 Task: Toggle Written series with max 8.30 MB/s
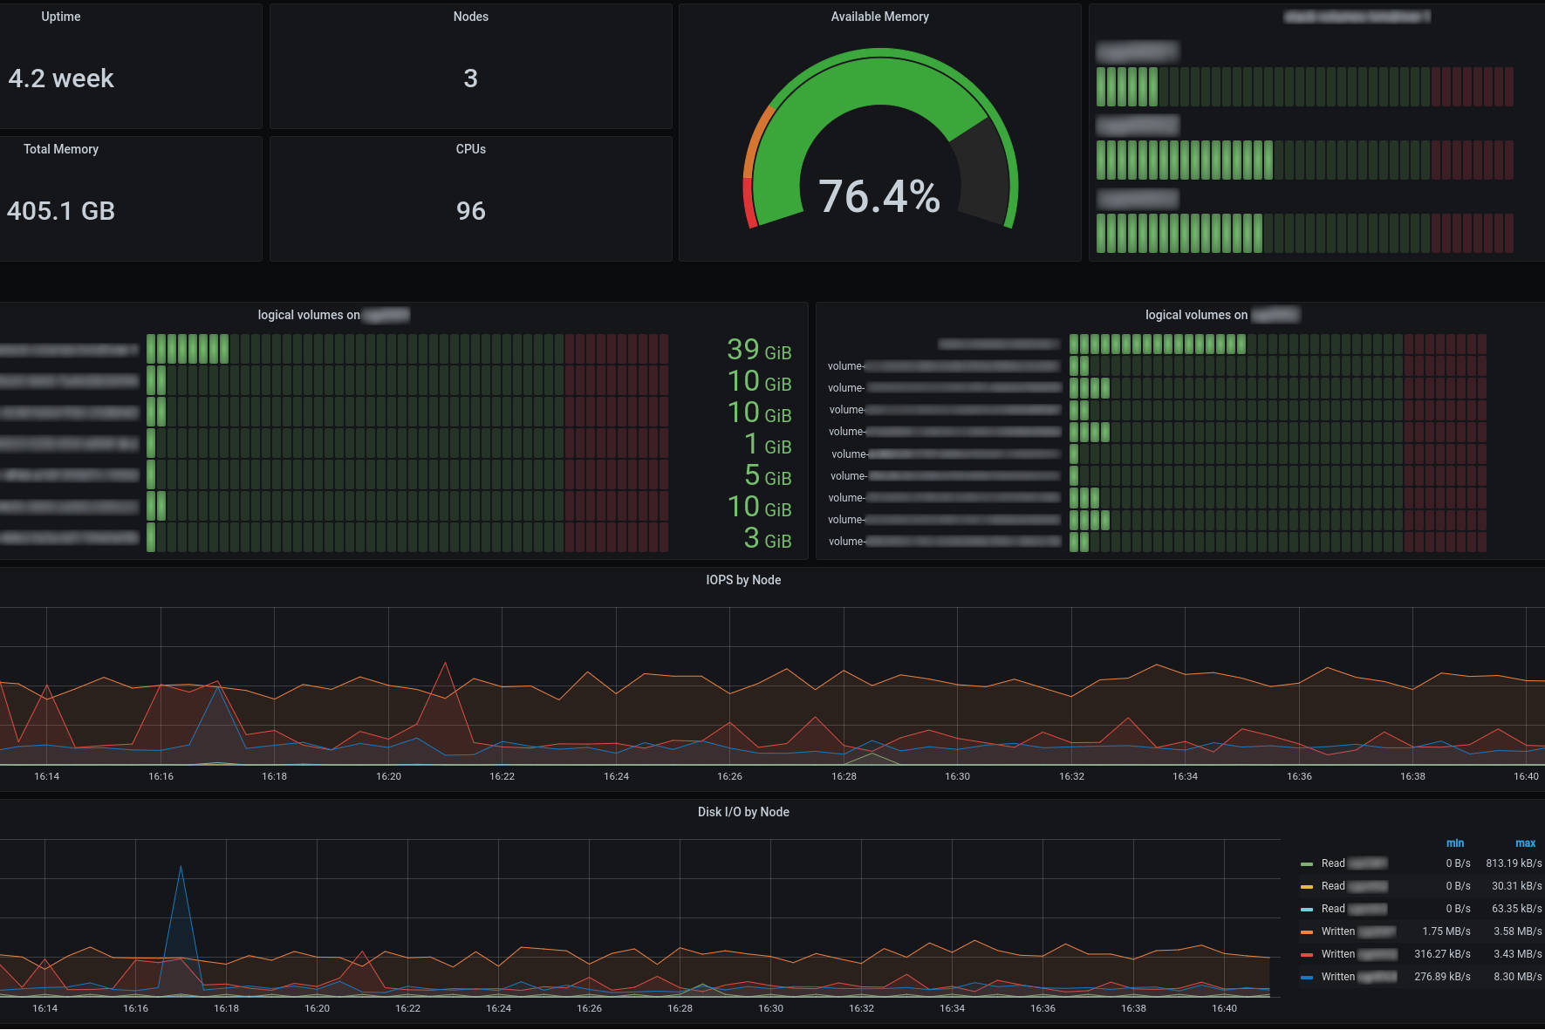tap(1358, 977)
